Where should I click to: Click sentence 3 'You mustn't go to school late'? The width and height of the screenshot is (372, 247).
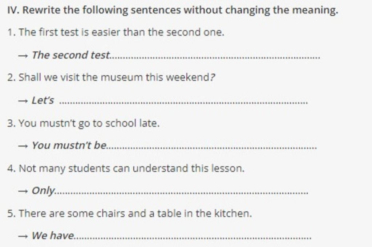tap(83, 123)
